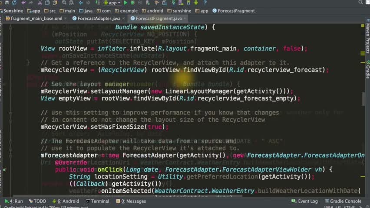Open the Android tool window
370x208 pixels.
(66, 201)
